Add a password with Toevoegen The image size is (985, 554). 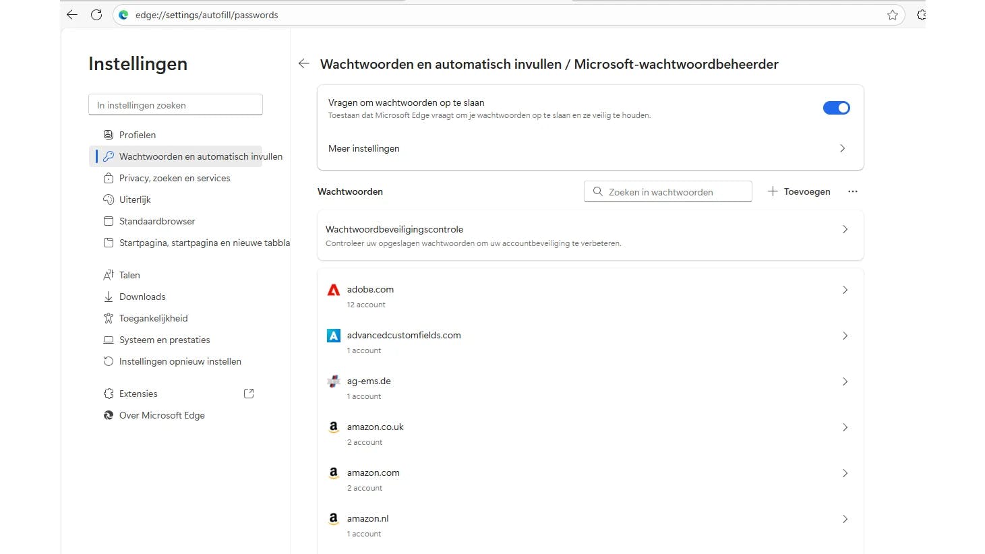point(799,191)
